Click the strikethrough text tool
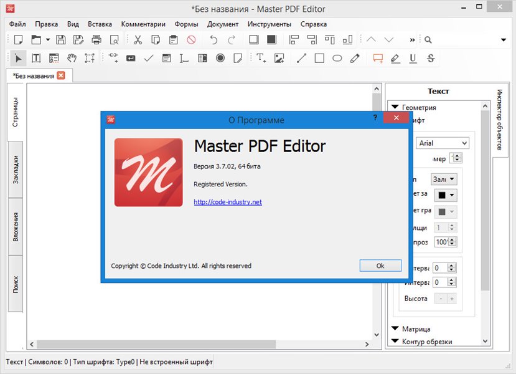 pyautogui.click(x=431, y=59)
